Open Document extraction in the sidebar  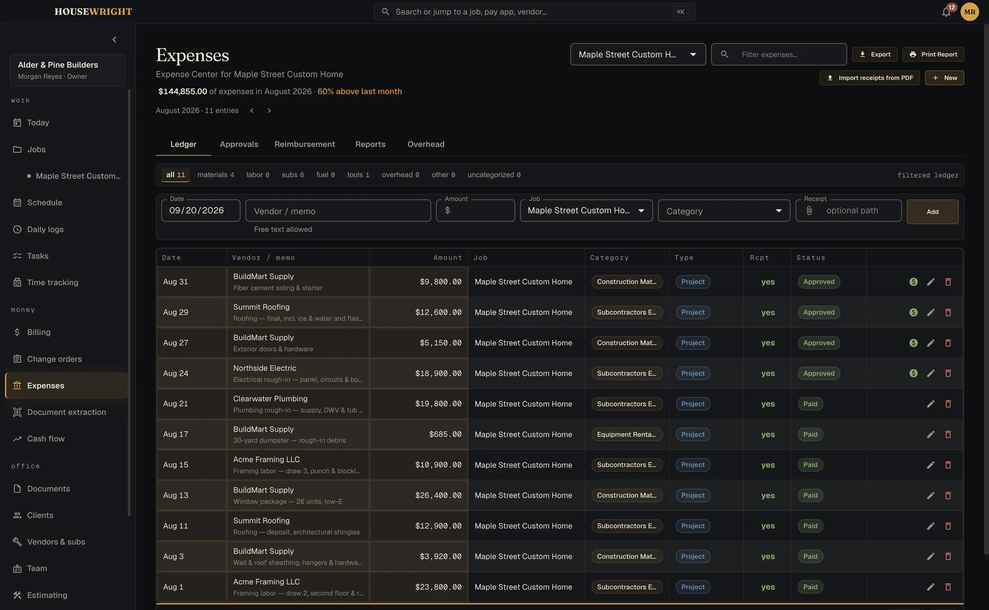[x=67, y=412]
